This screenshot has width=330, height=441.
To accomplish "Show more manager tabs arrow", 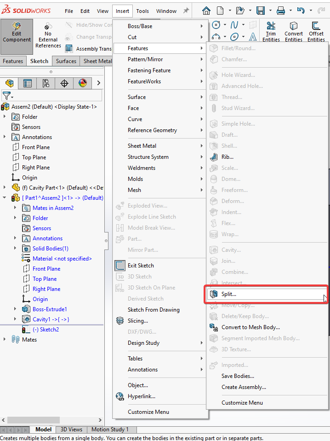I will coord(98,83).
